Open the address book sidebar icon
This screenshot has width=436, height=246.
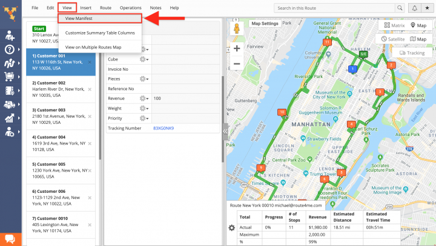pyautogui.click(x=10, y=91)
